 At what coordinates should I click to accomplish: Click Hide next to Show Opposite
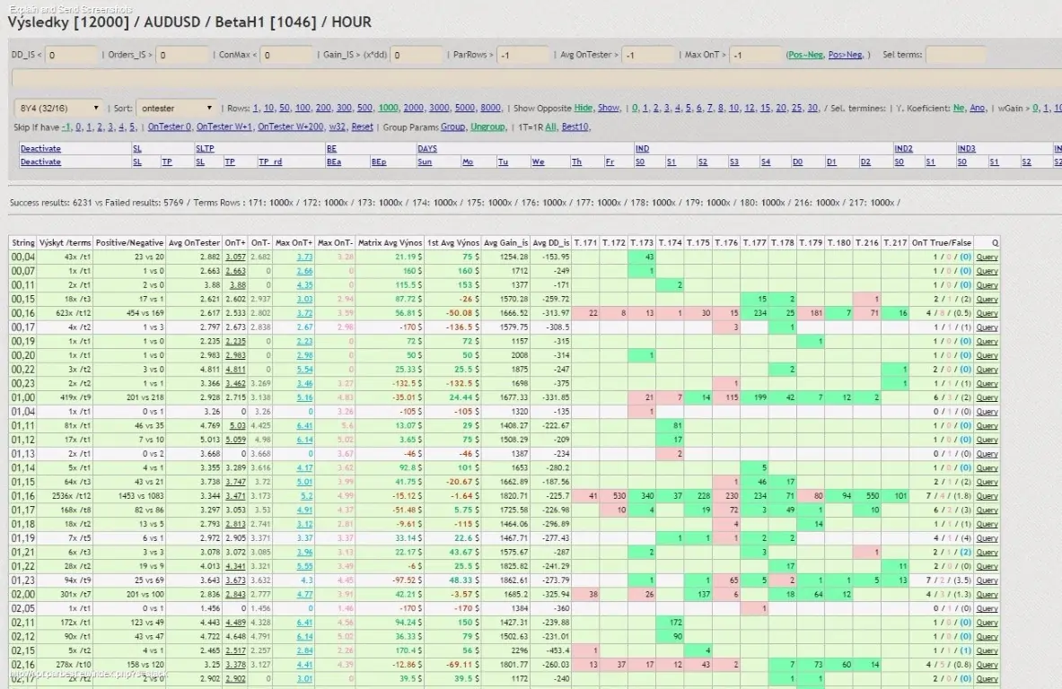[x=583, y=109]
